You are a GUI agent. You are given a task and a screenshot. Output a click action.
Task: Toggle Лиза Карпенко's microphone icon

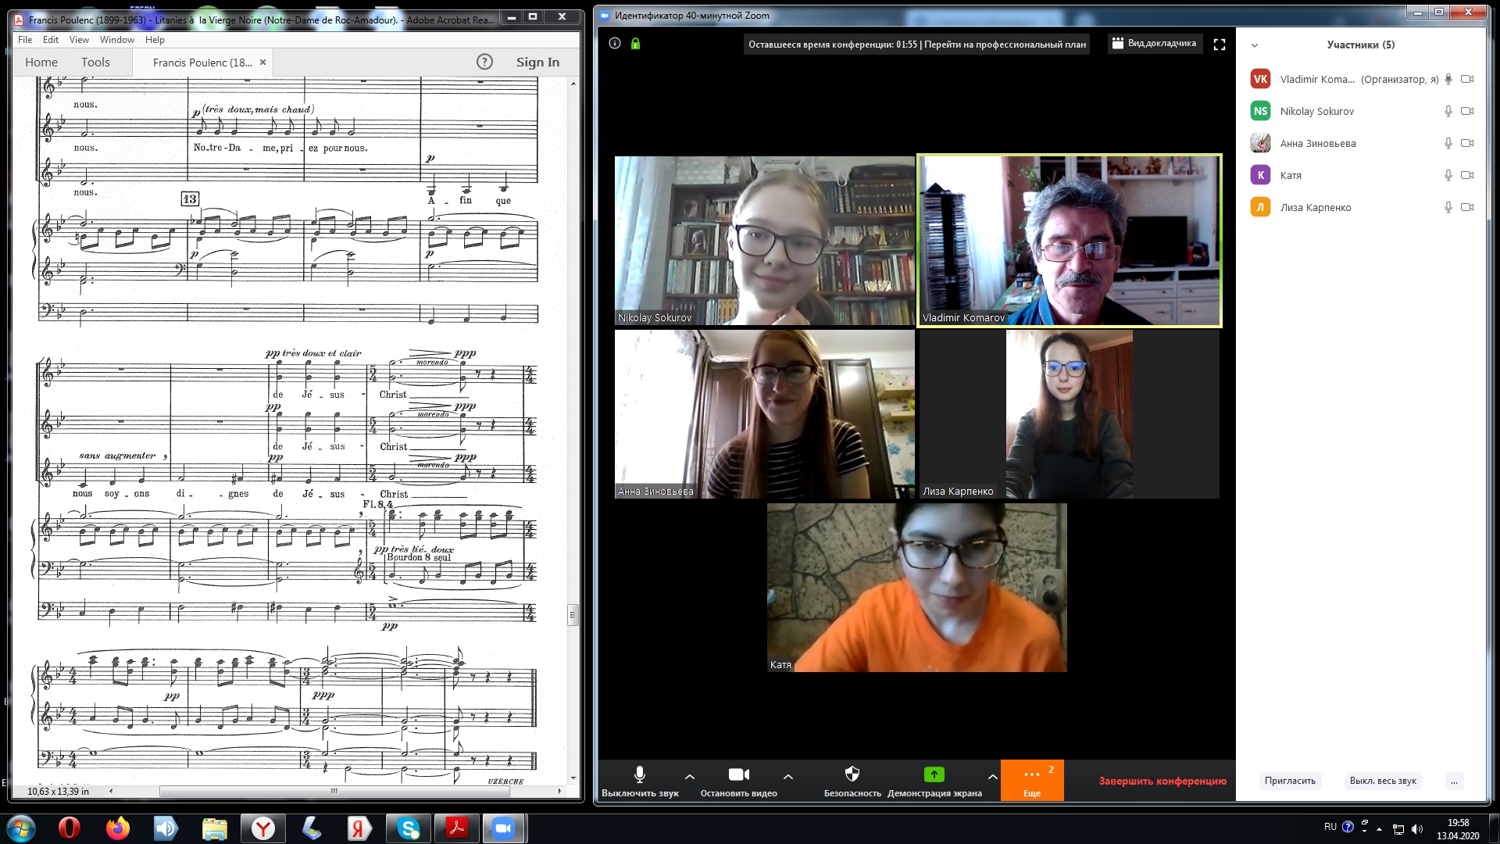click(x=1448, y=207)
